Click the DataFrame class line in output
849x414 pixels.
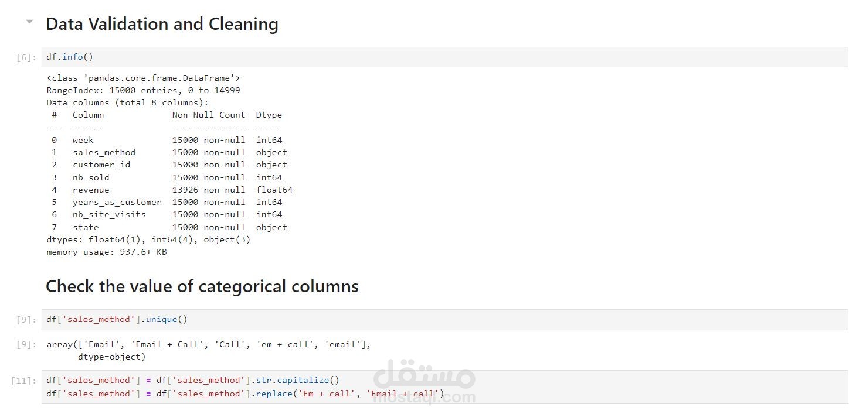pos(143,78)
